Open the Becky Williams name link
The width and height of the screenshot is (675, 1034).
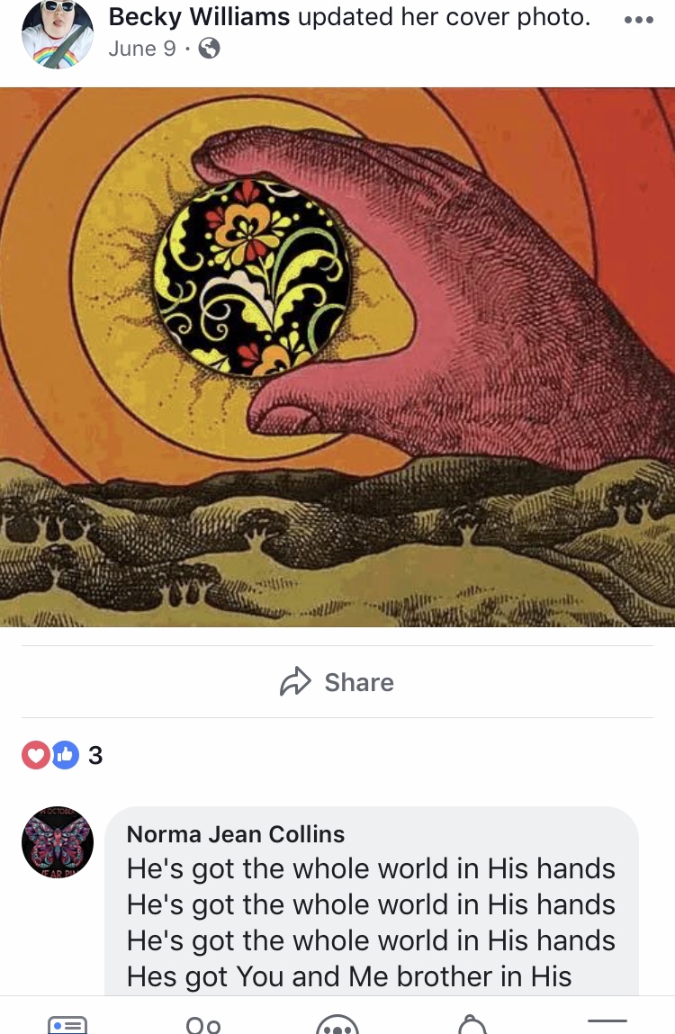click(x=199, y=17)
